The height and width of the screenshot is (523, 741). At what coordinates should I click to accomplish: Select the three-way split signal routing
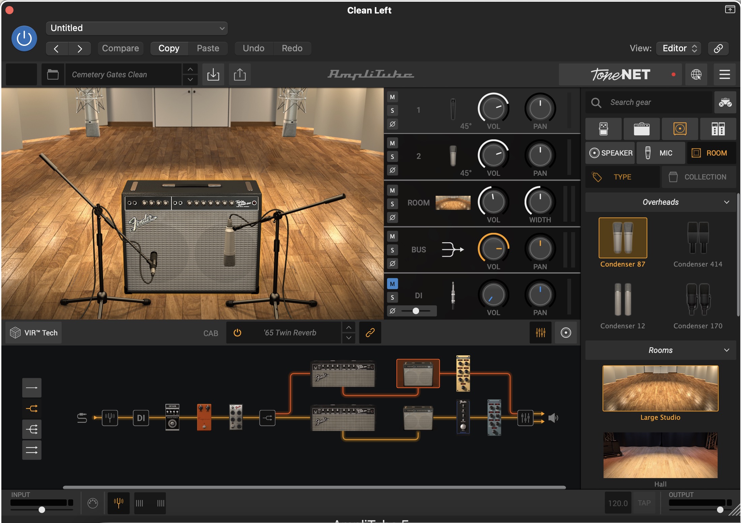click(32, 430)
